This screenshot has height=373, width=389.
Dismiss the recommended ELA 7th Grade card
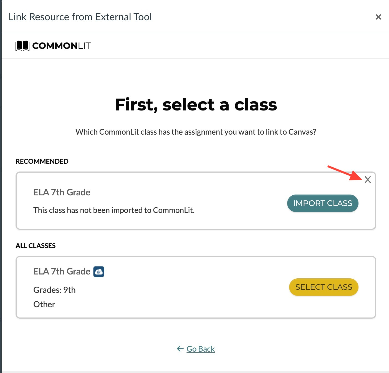[x=368, y=180]
